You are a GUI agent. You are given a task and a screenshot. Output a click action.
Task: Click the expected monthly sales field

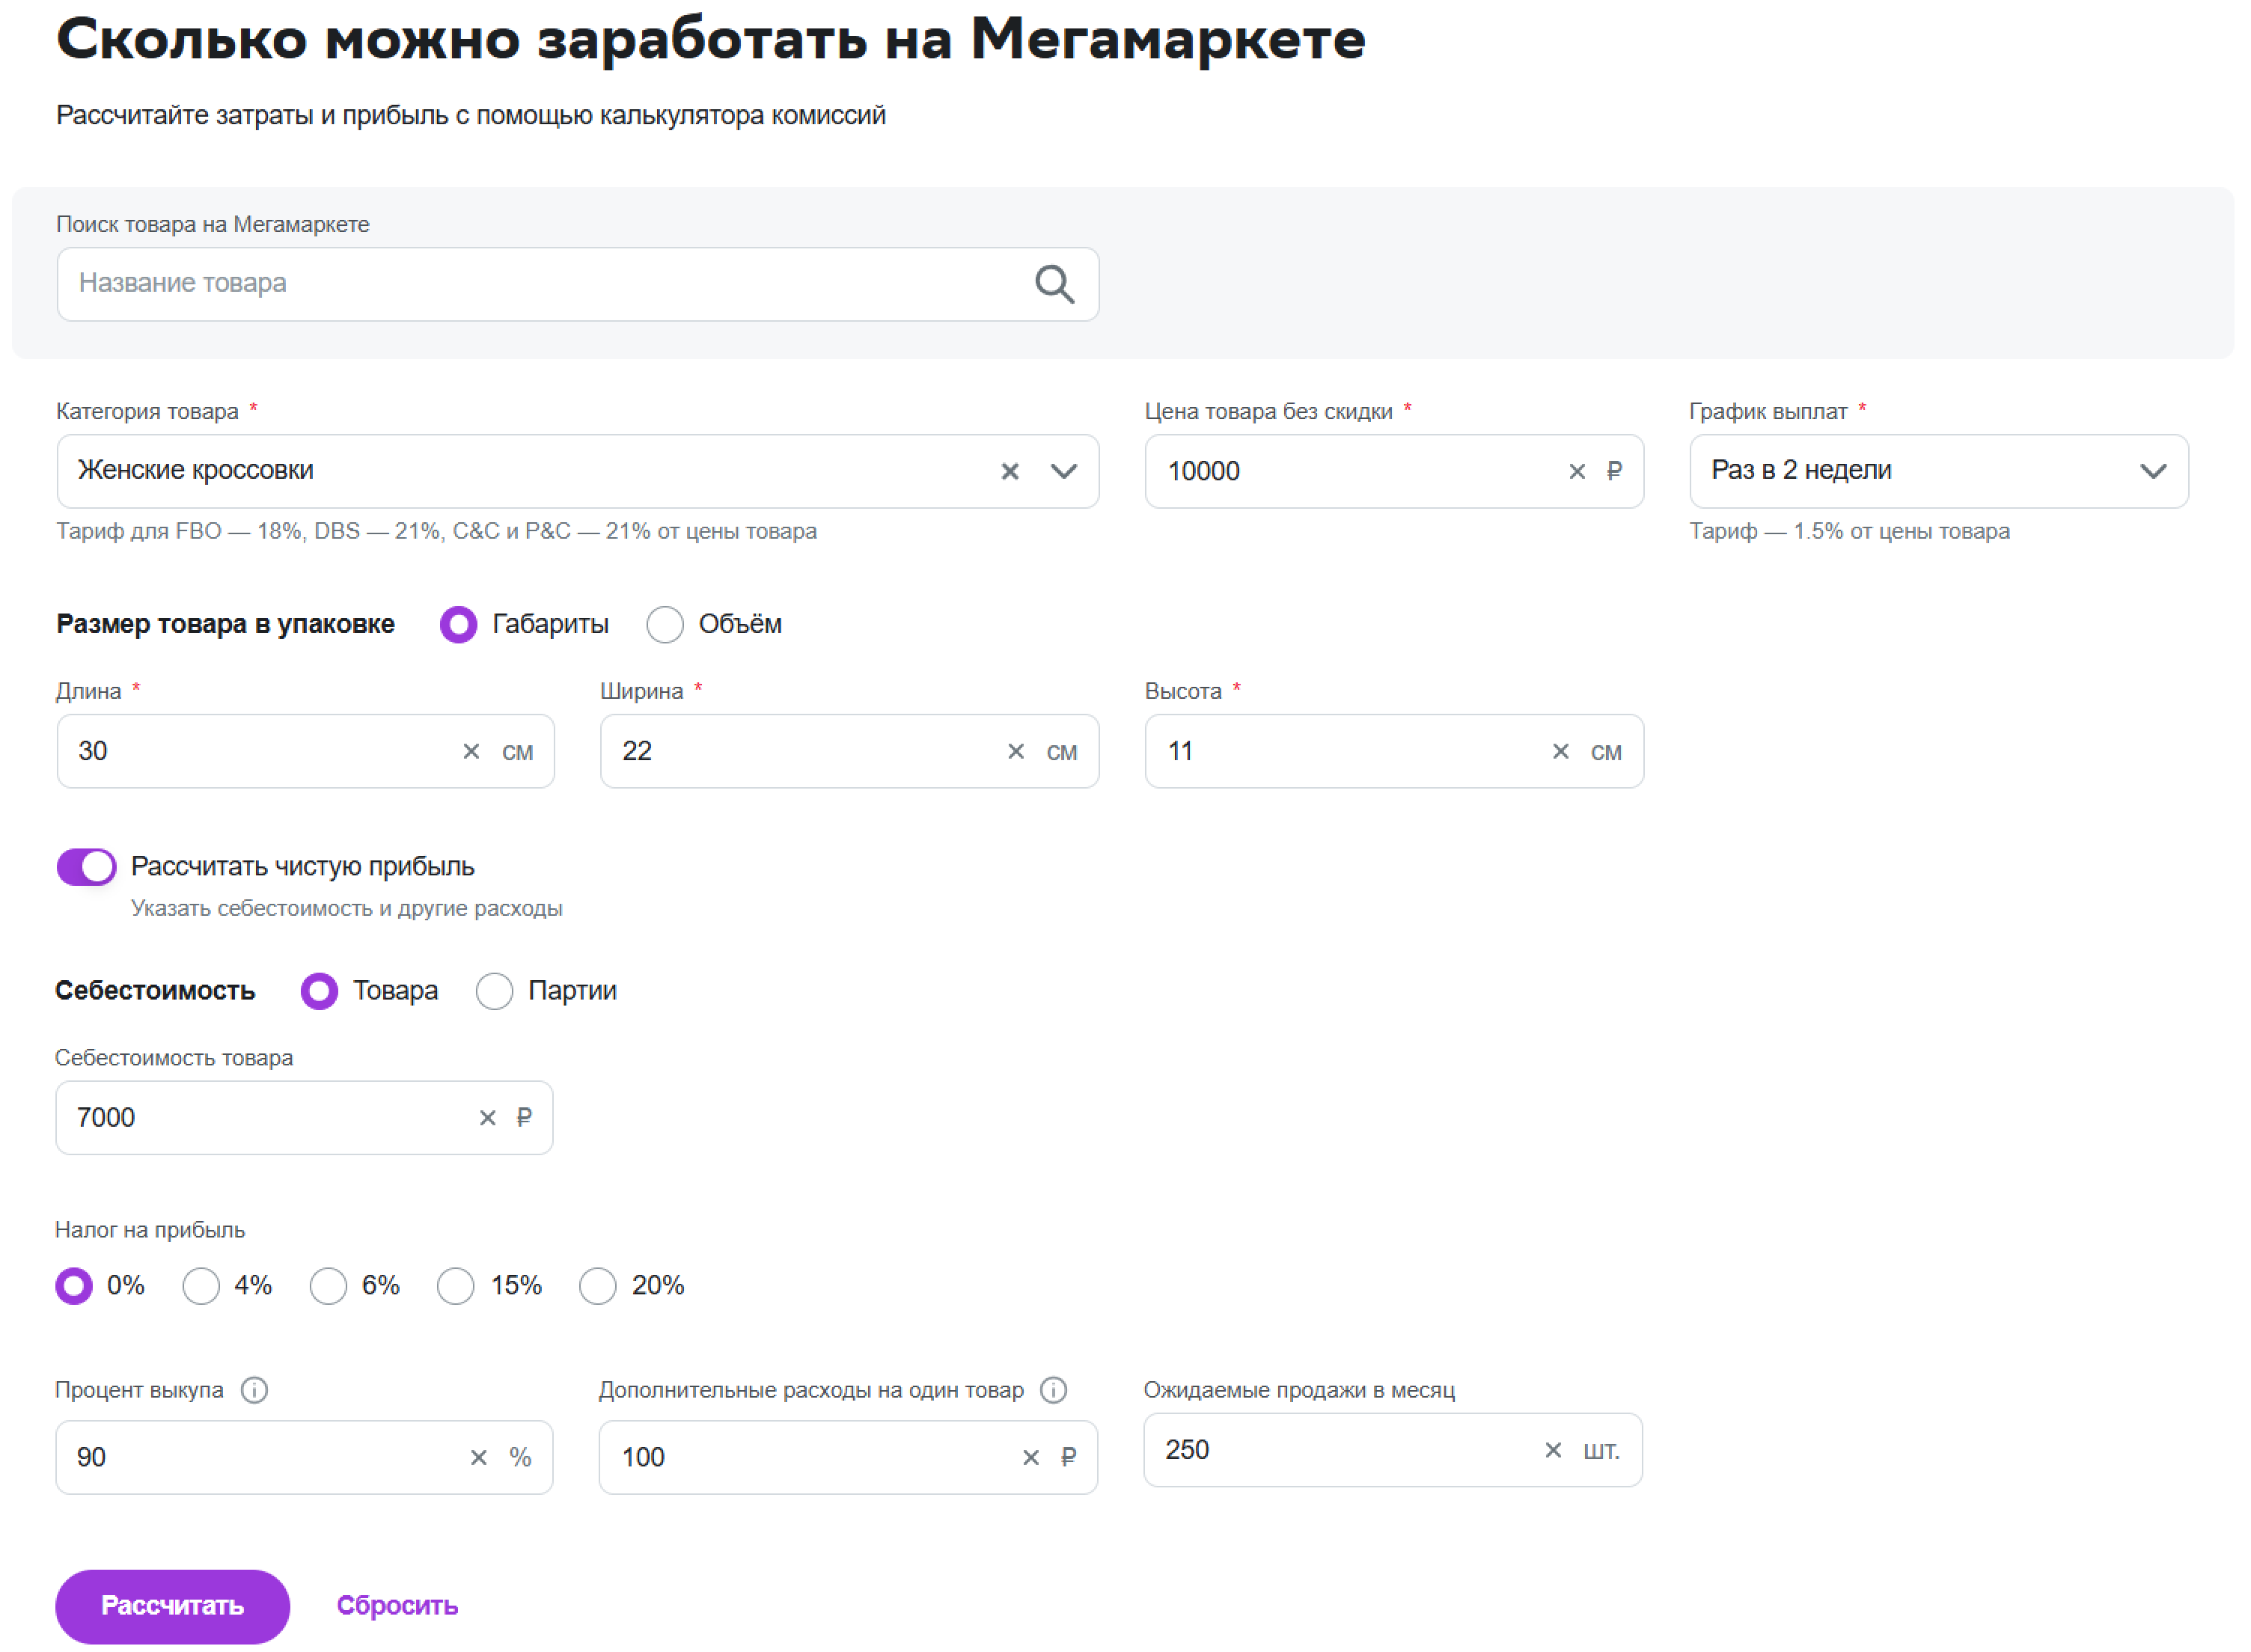click(1340, 1450)
